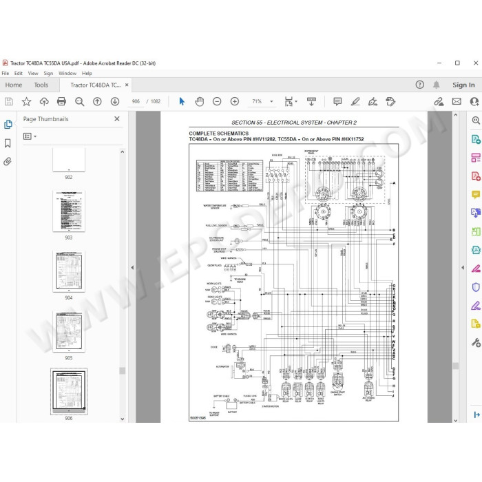The image size is (482, 482).
Task: Open the Find text magnifier
Action: pos(80,101)
